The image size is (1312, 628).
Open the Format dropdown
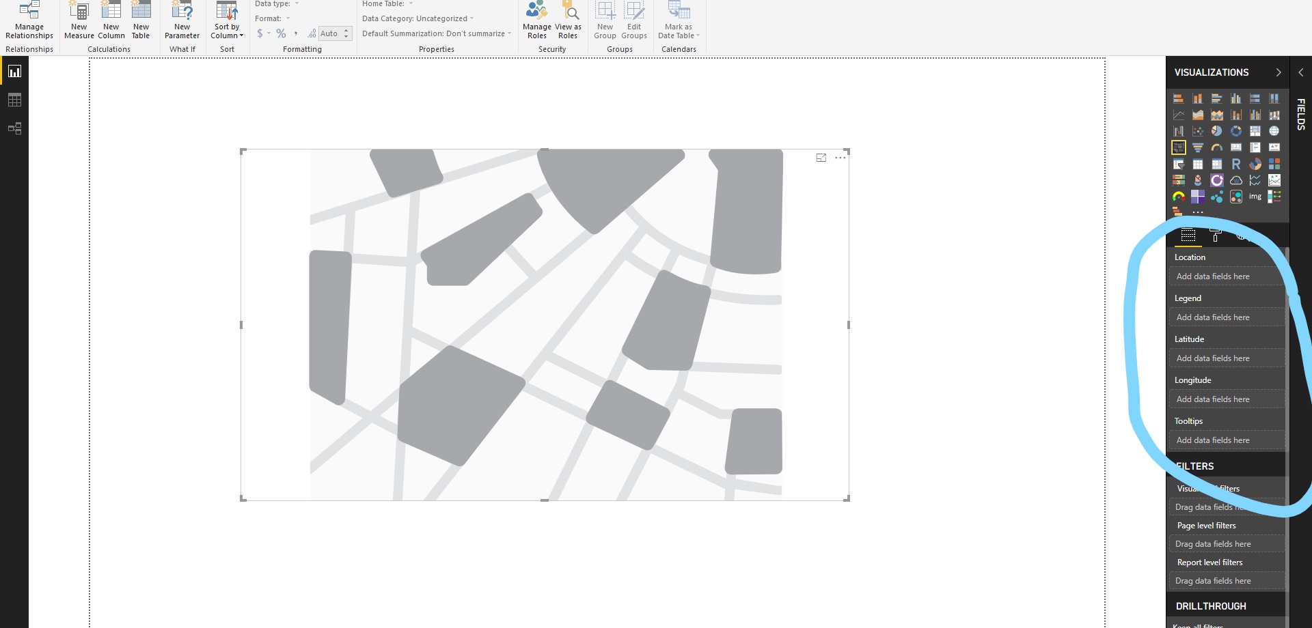(x=273, y=18)
